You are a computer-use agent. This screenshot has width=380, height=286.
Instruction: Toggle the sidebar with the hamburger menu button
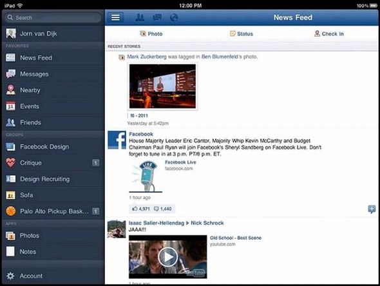tap(115, 17)
